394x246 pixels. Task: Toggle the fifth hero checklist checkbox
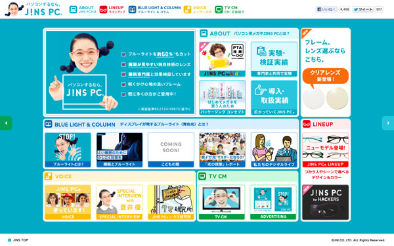[123, 94]
